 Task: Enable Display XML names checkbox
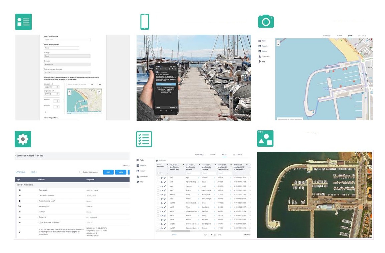(81, 172)
